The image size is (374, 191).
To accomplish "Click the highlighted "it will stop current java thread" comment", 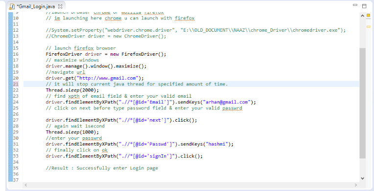I will pos(137,84).
